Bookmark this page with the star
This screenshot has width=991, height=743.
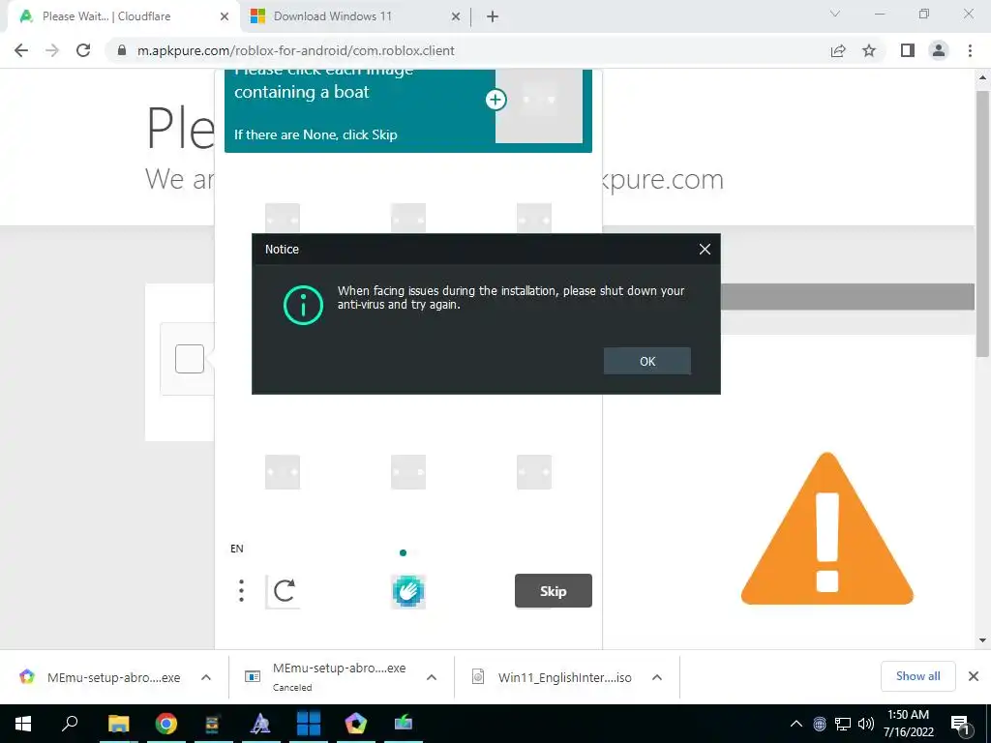(x=869, y=50)
